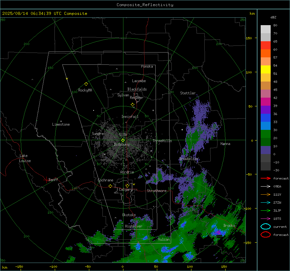Select the red forecast oval icon

[x=266, y=235]
